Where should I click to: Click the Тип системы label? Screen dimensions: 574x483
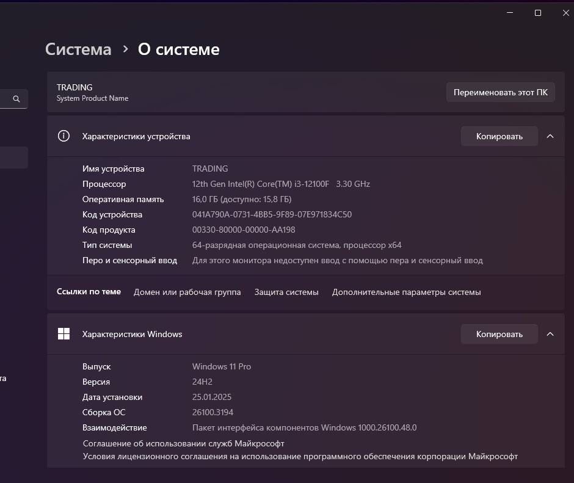pyautogui.click(x=107, y=245)
